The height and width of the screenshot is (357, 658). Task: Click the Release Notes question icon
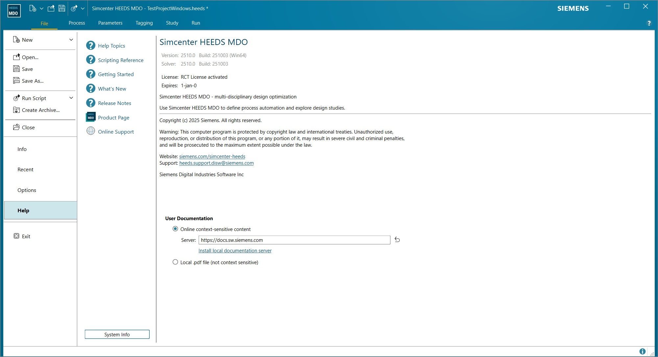pos(91,103)
